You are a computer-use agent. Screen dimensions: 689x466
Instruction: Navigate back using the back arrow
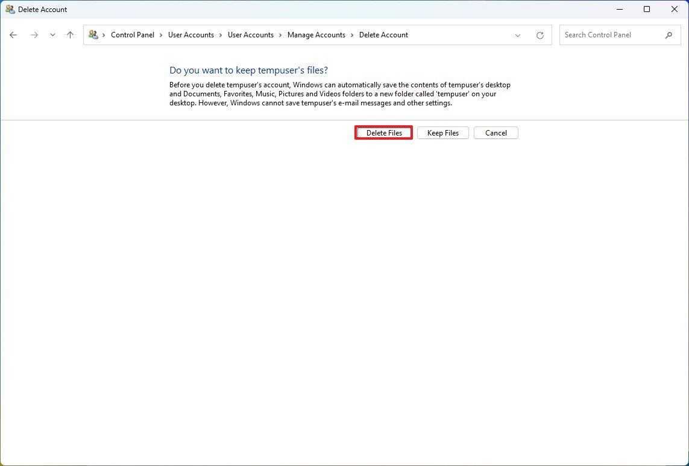[x=13, y=35]
